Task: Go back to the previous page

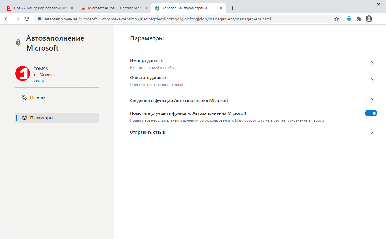Action: 7,19
